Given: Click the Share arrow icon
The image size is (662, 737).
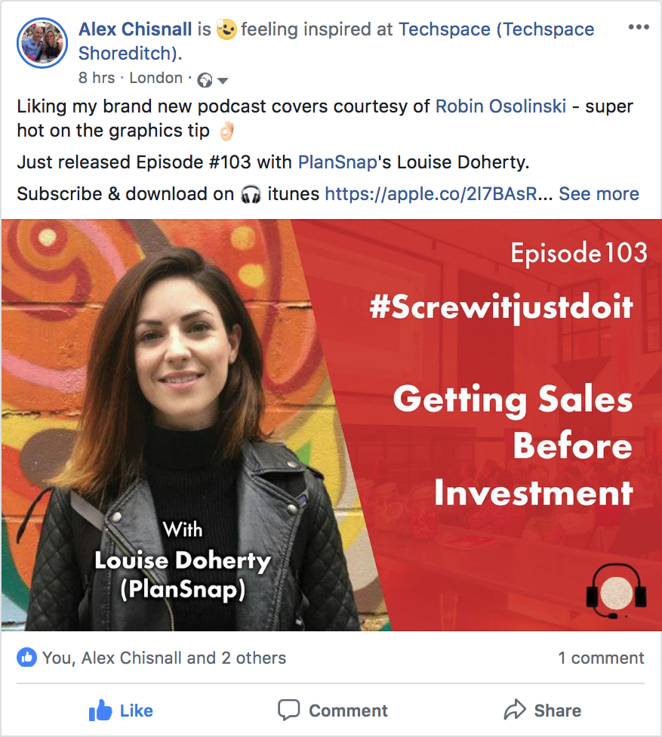Looking at the screenshot, I should 515,710.
